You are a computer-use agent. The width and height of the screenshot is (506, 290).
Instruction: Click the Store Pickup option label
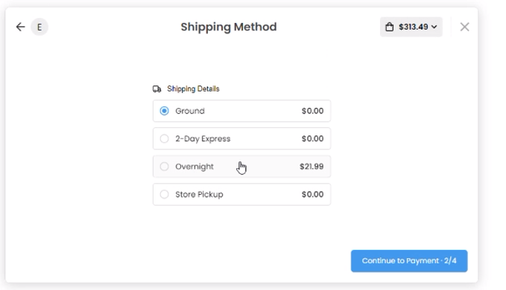[199, 194]
